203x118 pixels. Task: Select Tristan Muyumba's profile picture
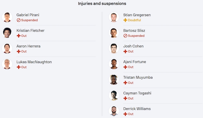pos(114,80)
